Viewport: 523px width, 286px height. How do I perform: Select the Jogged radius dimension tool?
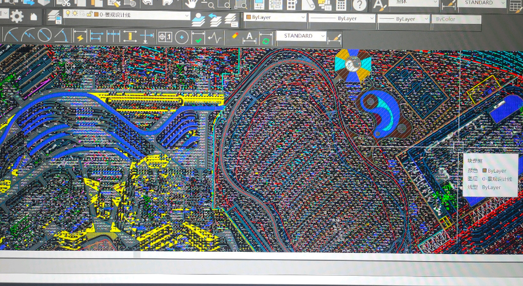(x=28, y=35)
